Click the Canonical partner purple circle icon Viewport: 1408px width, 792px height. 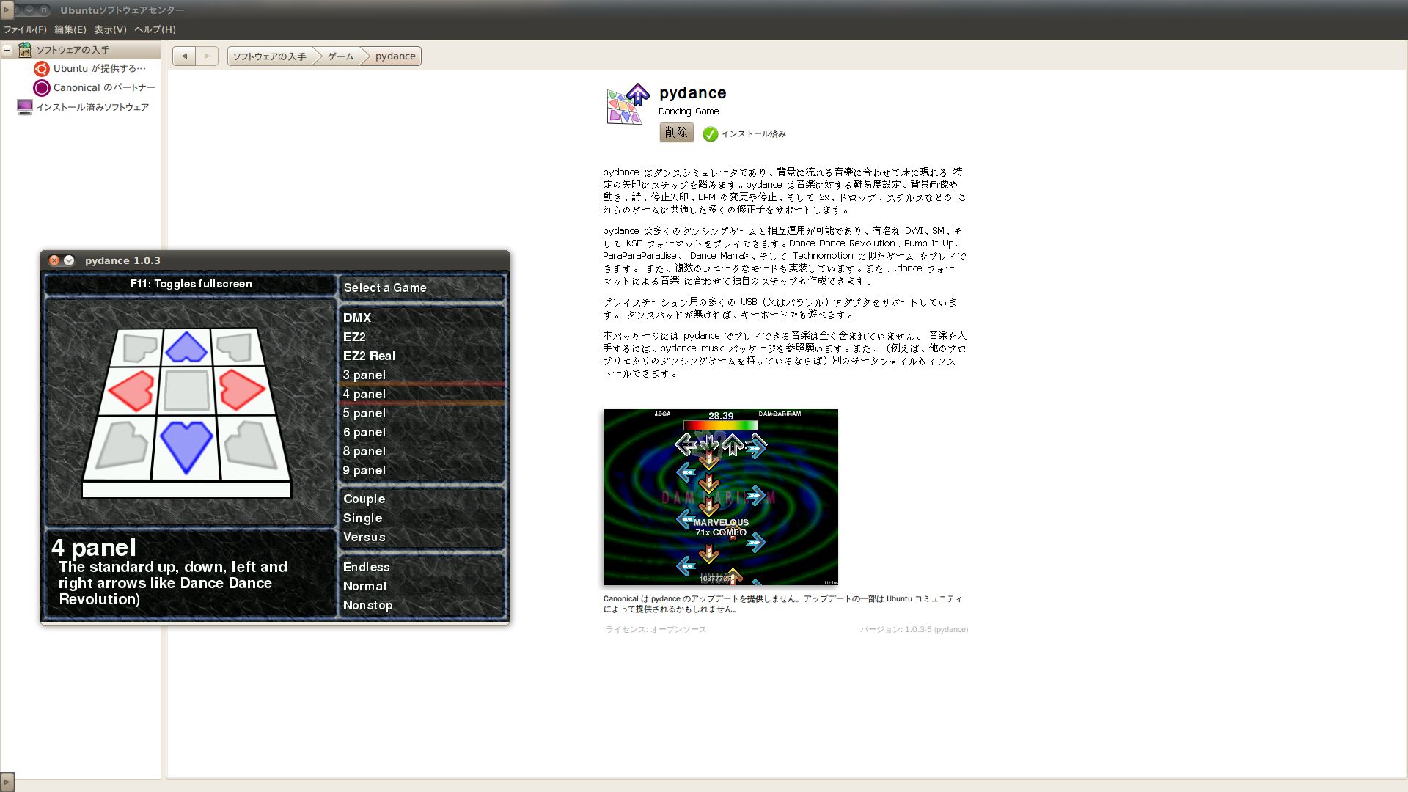point(42,88)
